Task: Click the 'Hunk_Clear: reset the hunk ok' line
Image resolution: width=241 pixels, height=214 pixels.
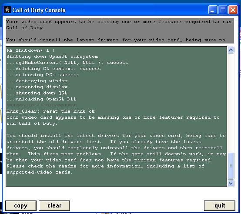Action: point(50,111)
